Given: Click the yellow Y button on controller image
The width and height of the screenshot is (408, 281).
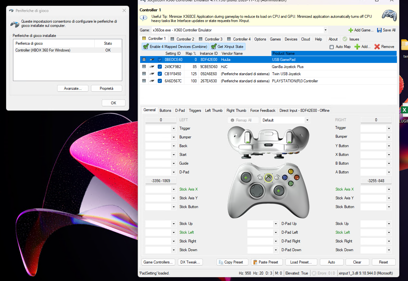Looking at the screenshot, I should (291, 171).
